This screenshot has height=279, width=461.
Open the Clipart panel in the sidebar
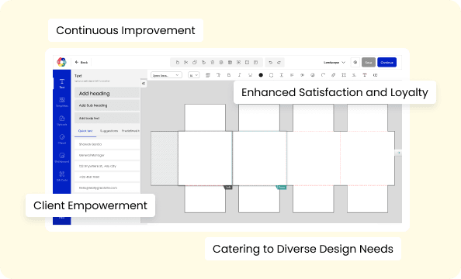[62, 139]
